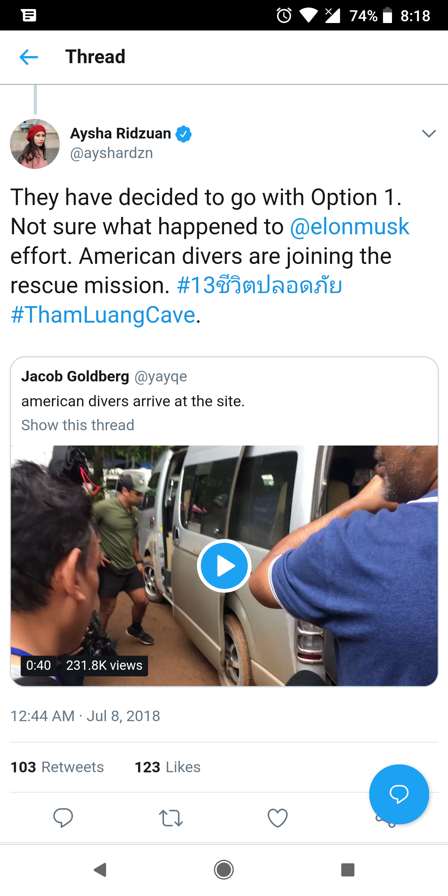This screenshot has width=448, height=896.
Task: Tap the Aysha Ridzuan display name
Action: tap(121, 133)
